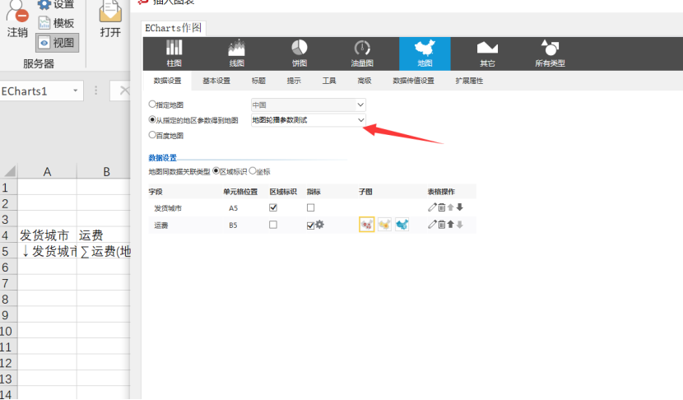Switch to the 提示 tab

[294, 81]
